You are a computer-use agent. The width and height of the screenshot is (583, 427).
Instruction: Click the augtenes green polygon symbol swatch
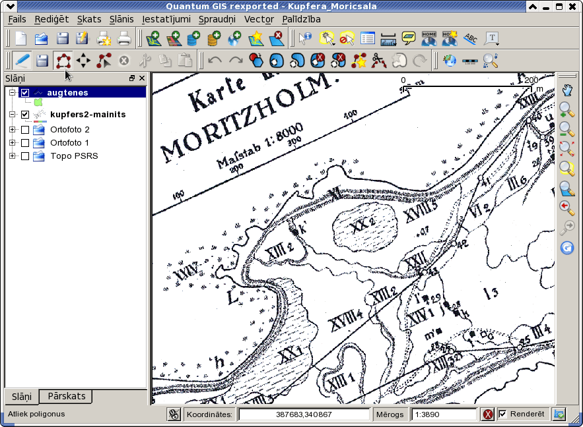[38, 102]
